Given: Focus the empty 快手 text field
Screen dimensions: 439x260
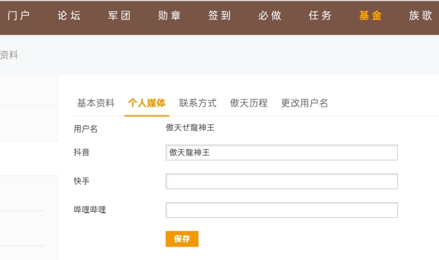Looking at the screenshot, I should click(281, 181).
